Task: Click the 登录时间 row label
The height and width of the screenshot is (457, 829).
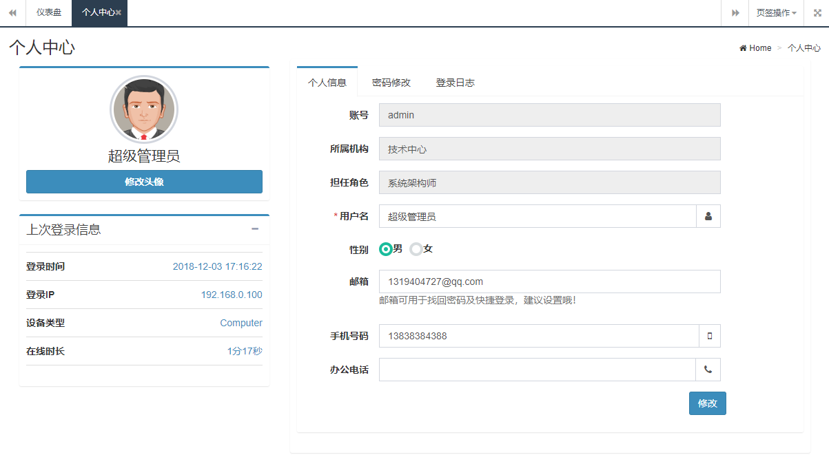Action: point(45,266)
